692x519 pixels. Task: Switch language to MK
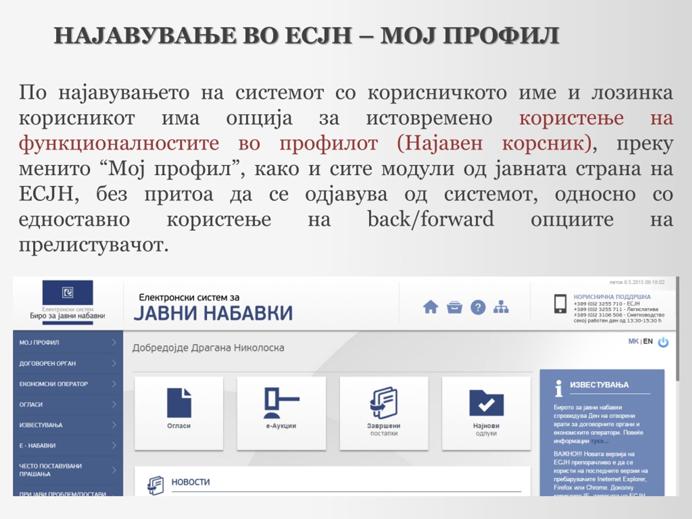coord(633,341)
